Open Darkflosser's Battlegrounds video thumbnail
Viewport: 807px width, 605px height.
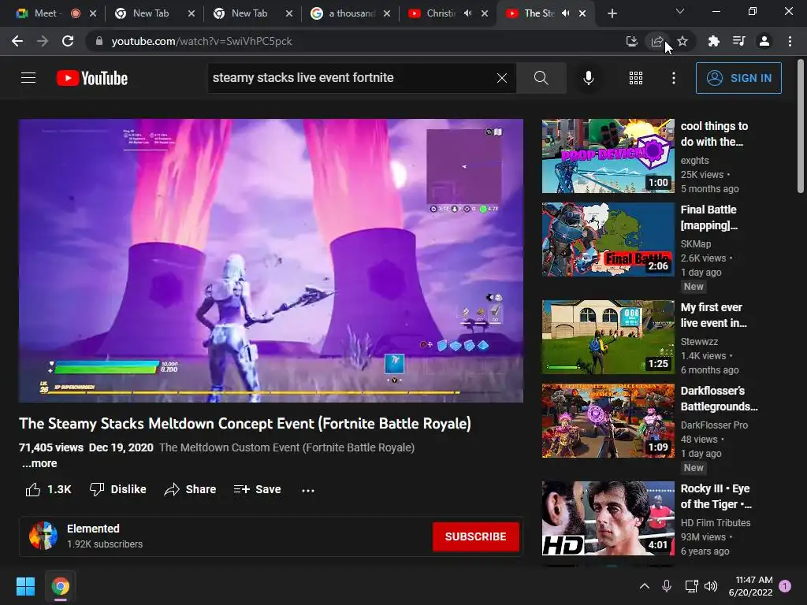(608, 421)
